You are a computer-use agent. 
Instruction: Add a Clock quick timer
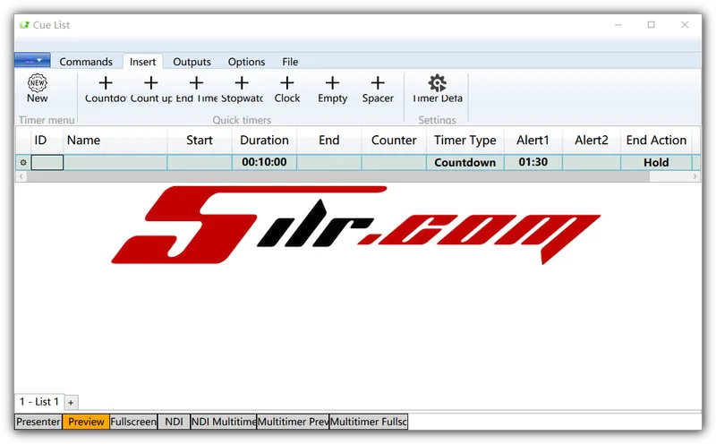click(x=286, y=88)
